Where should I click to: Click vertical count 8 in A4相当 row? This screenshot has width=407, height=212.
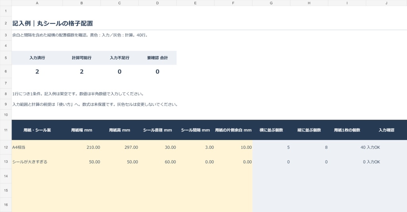(309, 147)
